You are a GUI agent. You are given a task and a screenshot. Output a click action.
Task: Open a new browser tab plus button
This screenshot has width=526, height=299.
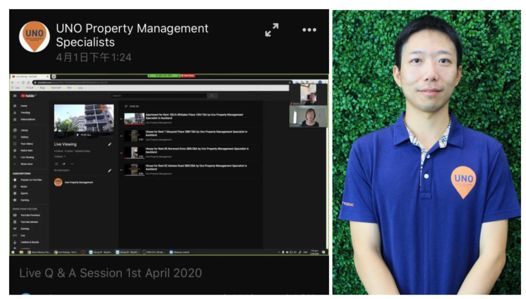[54, 77]
